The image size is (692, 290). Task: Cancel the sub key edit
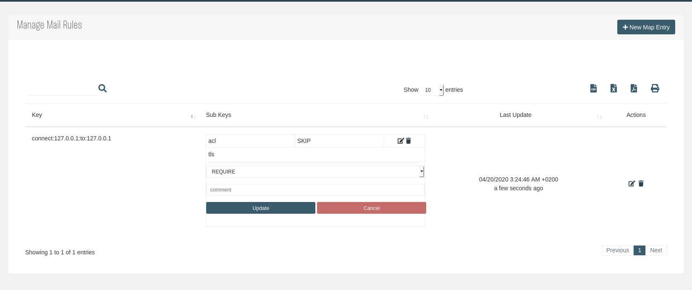coord(371,208)
